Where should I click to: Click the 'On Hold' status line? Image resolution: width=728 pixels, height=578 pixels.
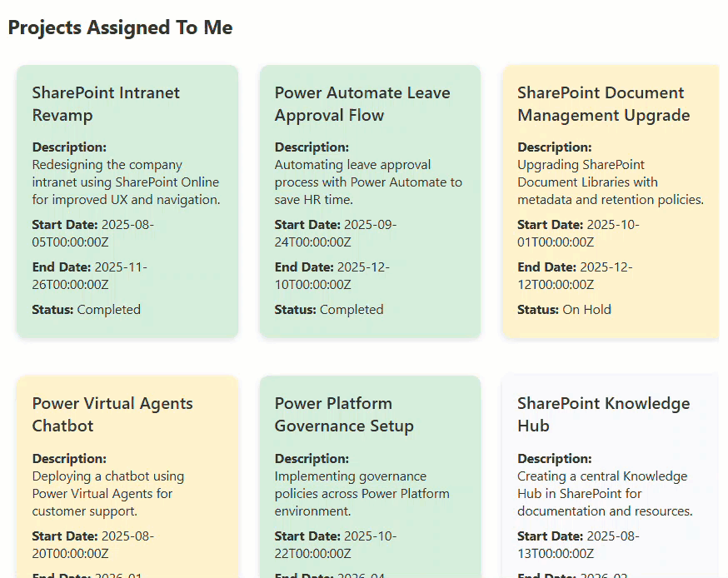pos(565,310)
